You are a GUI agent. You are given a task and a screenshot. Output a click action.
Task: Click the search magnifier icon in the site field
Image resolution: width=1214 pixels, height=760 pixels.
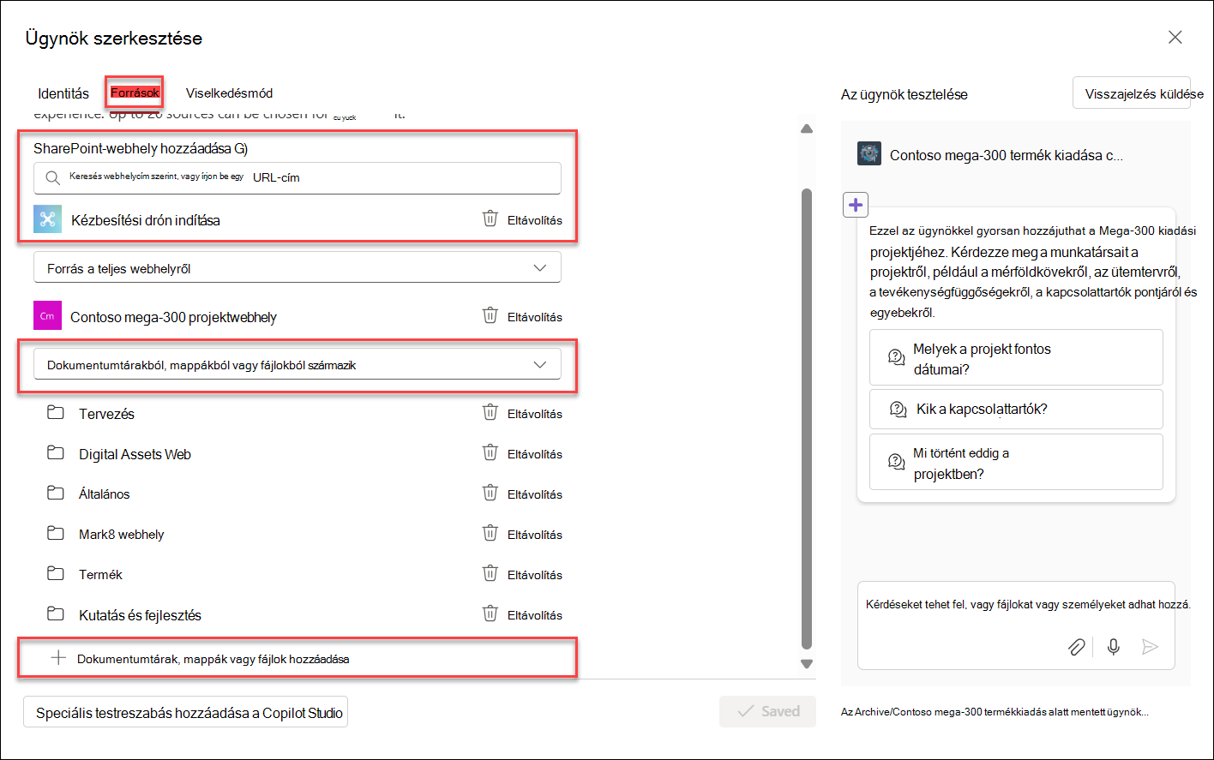[x=52, y=178]
